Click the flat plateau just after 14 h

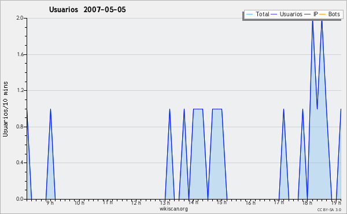point(198,109)
